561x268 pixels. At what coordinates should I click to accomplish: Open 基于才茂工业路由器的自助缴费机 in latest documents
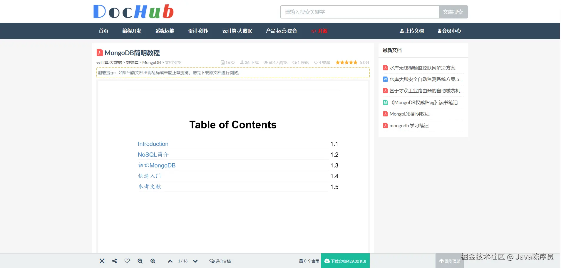pos(426,91)
